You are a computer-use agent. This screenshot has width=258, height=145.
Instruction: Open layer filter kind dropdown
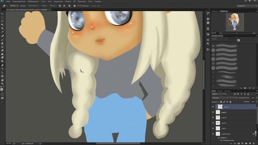click(219, 94)
